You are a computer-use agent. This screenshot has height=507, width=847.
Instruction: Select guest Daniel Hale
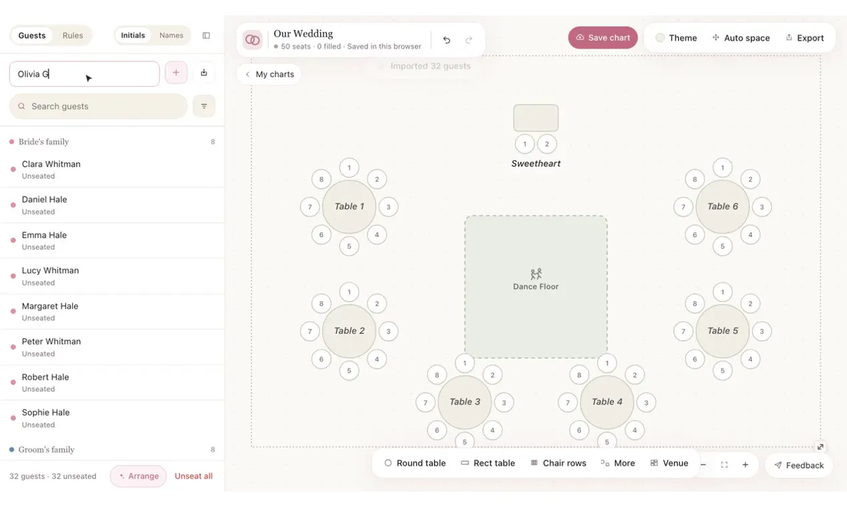tap(112, 205)
